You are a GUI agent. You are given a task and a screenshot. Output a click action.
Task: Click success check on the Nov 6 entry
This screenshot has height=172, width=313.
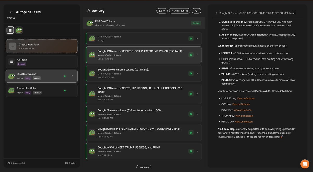click(x=191, y=151)
